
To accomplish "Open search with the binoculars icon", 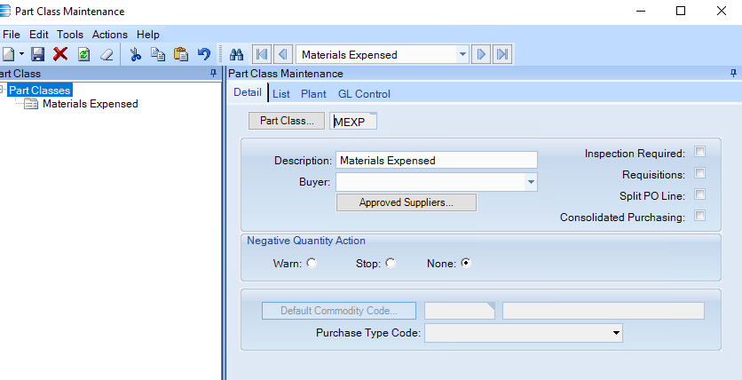I will point(236,55).
